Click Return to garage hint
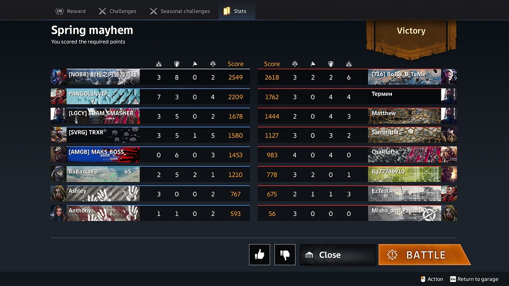509x286 pixels. pyautogui.click(x=474, y=279)
